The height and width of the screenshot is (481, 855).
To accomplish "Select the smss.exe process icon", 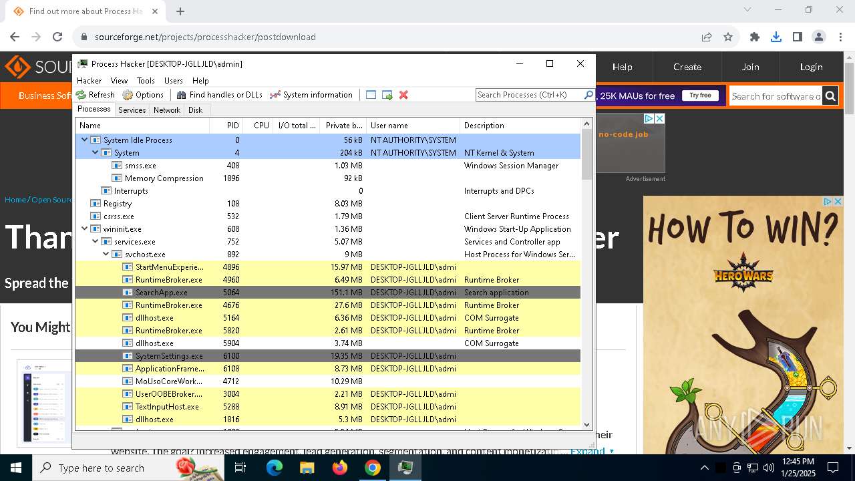I will click(117, 166).
